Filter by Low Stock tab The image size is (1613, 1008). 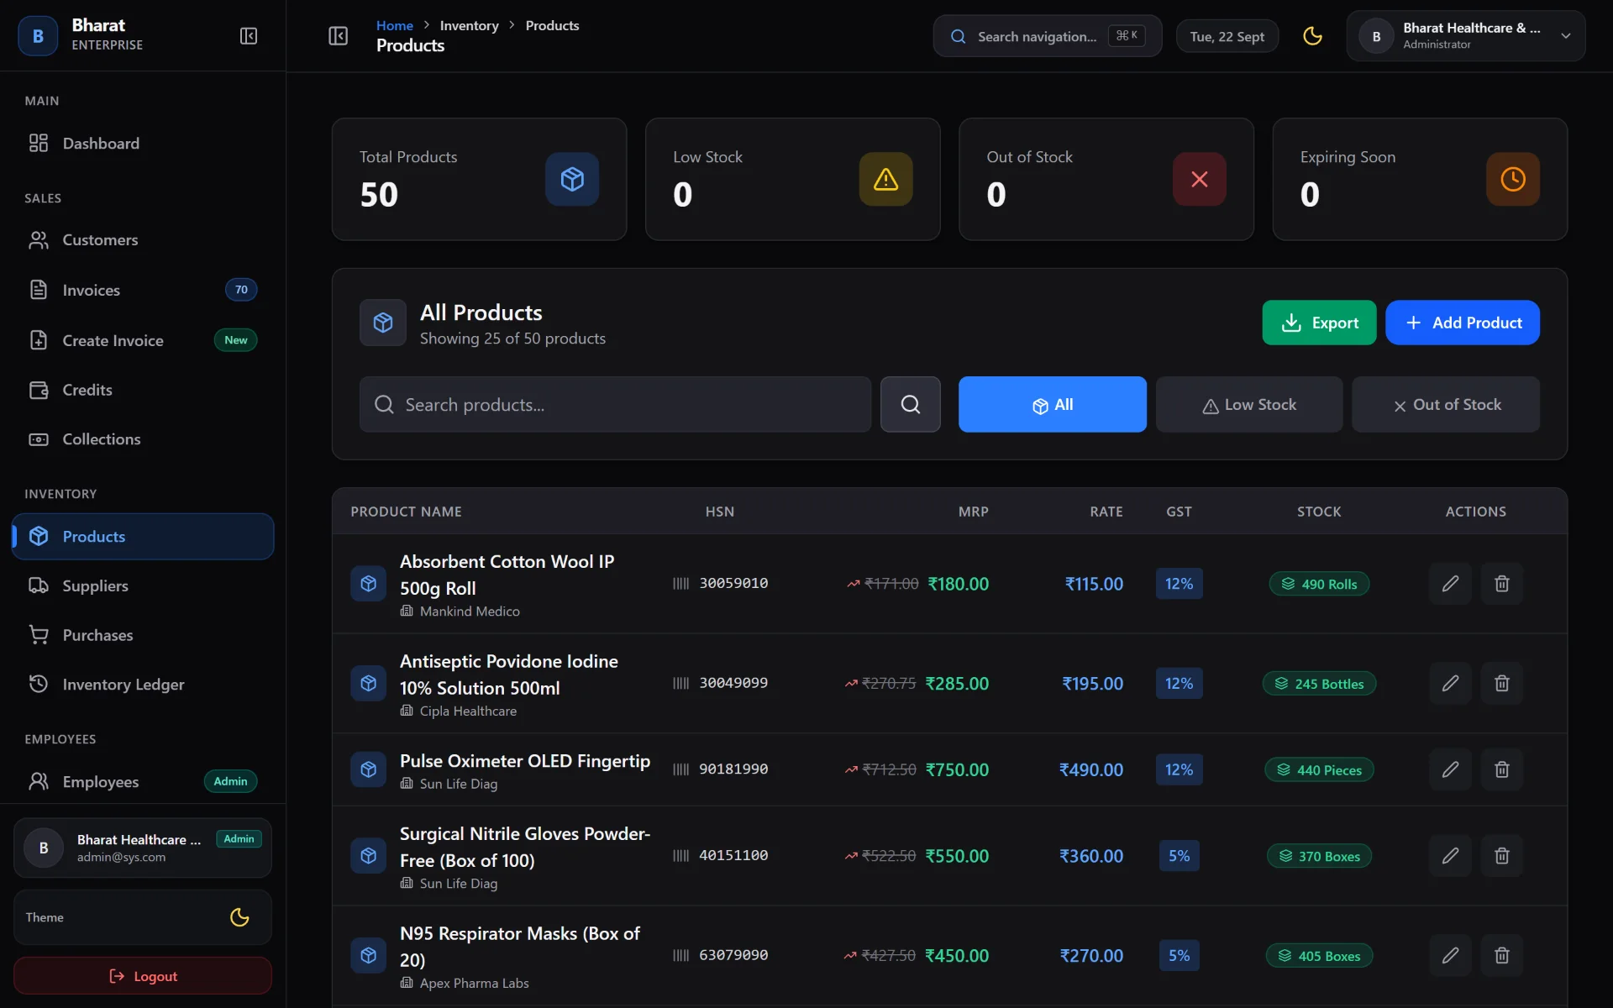(1249, 405)
